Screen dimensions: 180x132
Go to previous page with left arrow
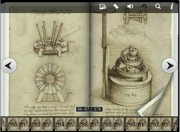9,66
